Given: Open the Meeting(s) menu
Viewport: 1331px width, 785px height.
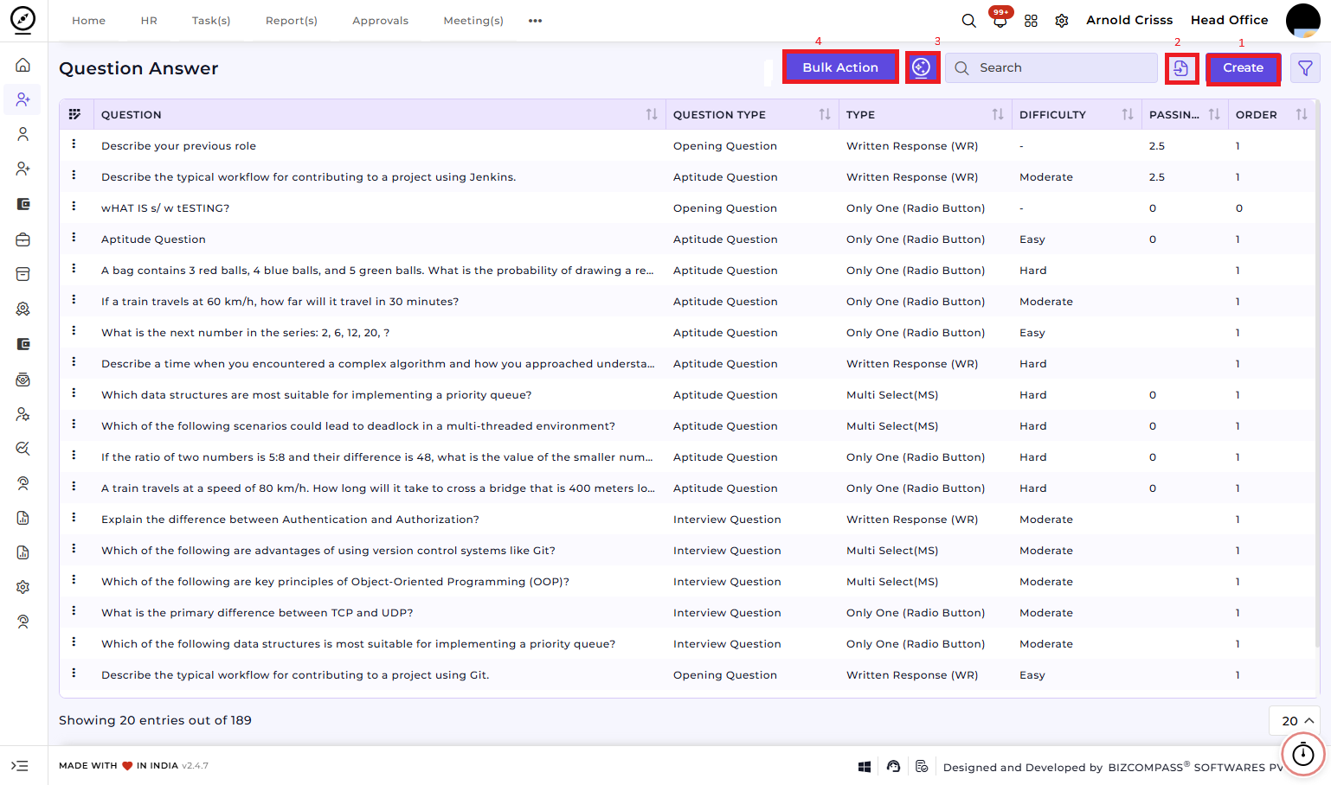Looking at the screenshot, I should 473,21.
